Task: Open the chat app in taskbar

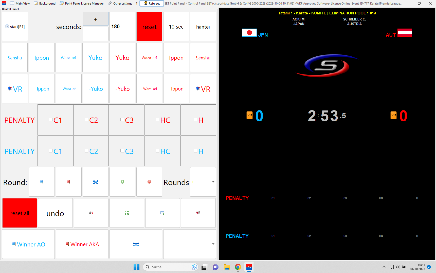Action: 215,267
